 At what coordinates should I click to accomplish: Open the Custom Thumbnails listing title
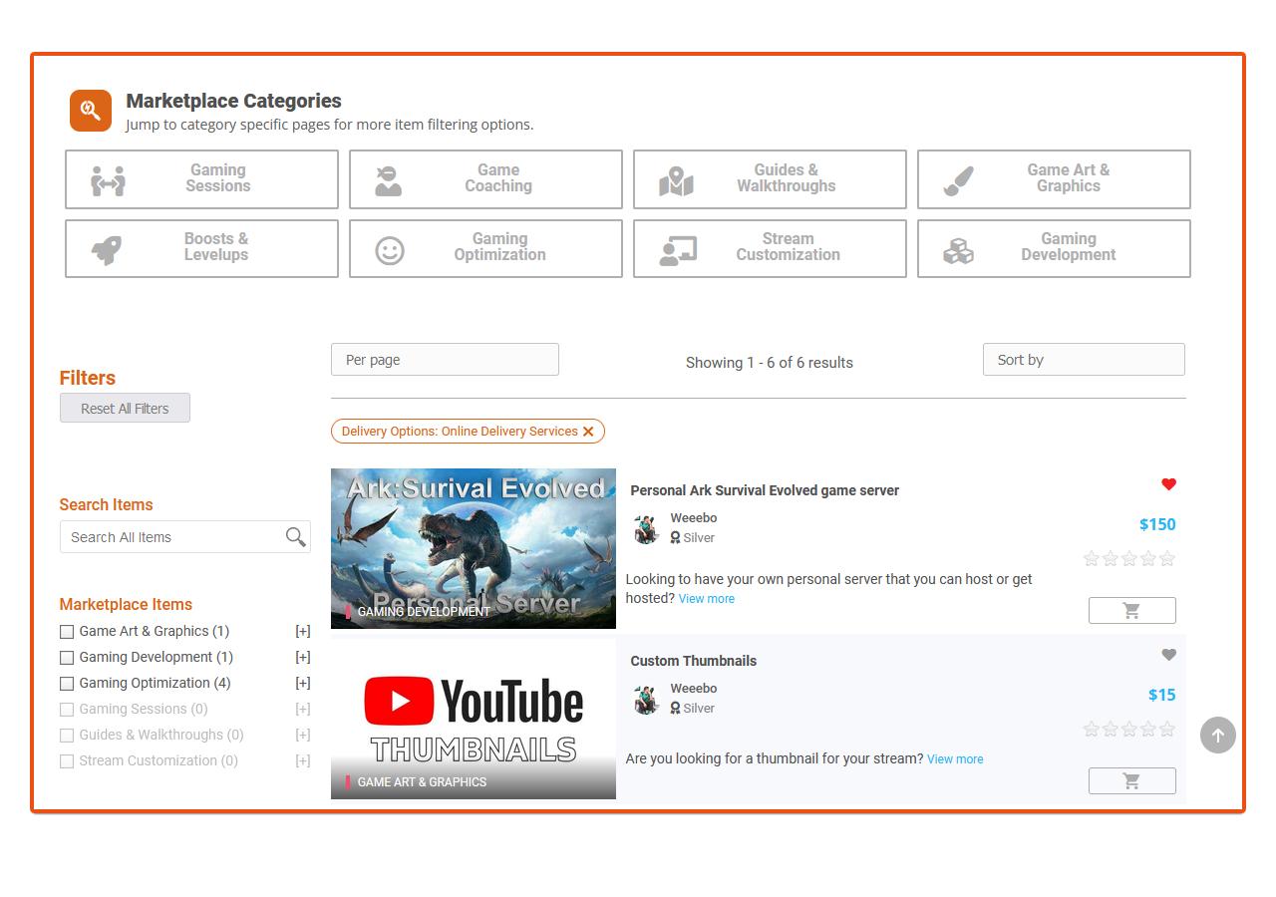(694, 661)
